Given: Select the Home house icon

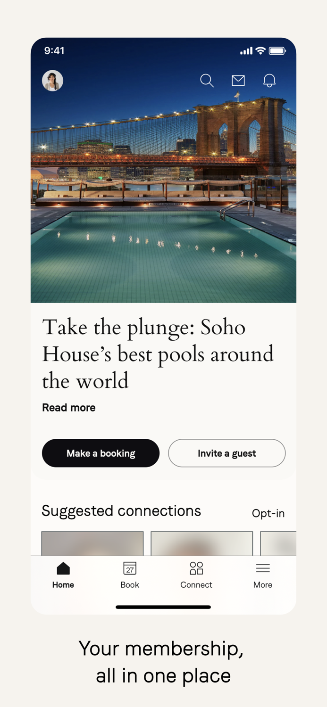Looking at the screenshot, I should click(x=63, y=568).
